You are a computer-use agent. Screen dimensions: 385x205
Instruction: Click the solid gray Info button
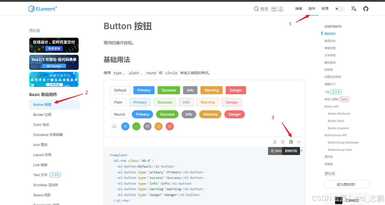point(190,90)
